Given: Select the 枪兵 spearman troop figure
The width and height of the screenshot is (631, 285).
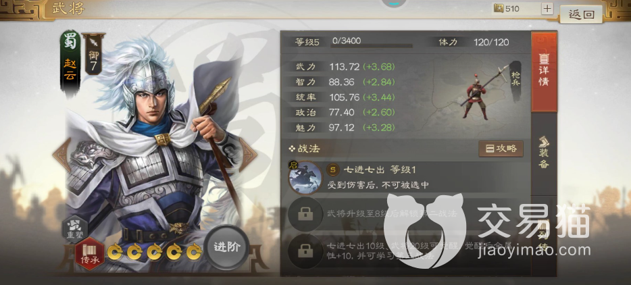Looking at the screenshot, I should (482, 93).
